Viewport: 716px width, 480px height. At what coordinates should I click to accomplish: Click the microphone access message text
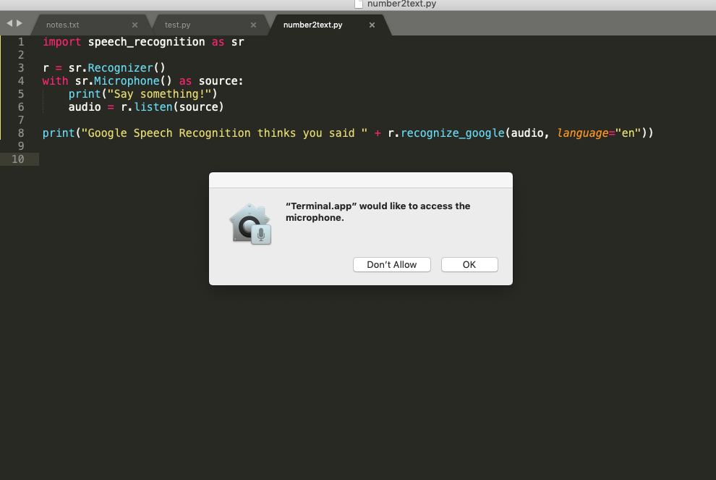(x=378, y=211)
